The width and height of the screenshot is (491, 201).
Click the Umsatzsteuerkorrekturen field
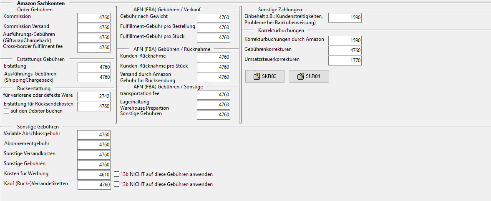[345, 61]
